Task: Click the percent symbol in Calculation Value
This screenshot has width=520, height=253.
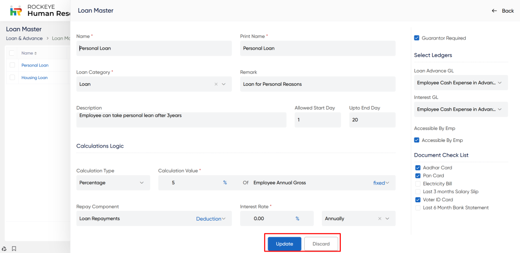Action: (225, 183)
